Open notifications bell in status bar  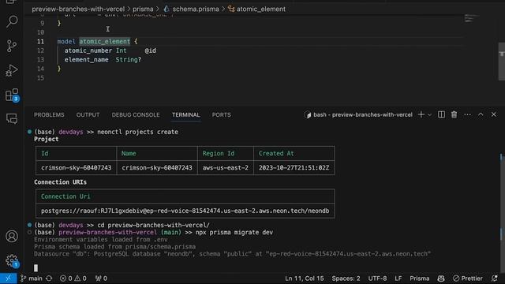click(x=495, y=278)
